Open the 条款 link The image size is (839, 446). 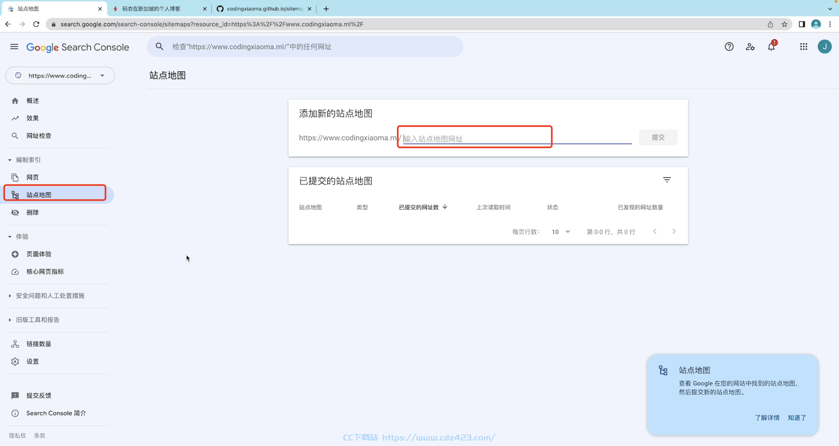[x=40, y=436]
